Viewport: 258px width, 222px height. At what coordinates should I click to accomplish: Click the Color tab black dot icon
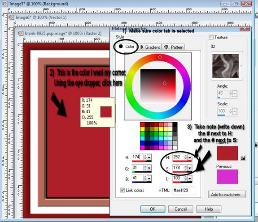click(121, 46)
